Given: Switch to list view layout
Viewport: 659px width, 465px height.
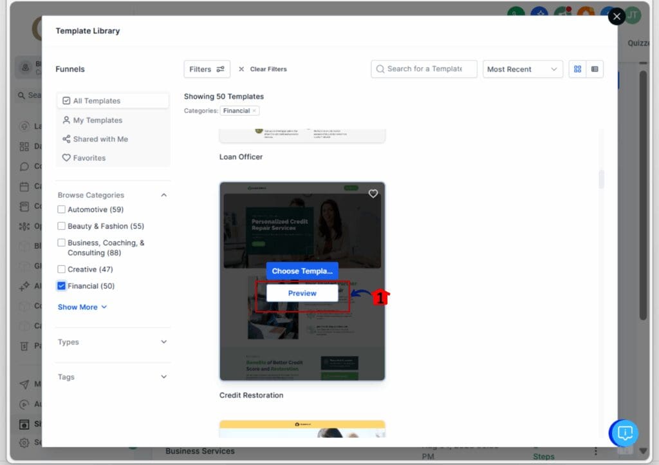Looking at the screenshot, I should [595, 69].
